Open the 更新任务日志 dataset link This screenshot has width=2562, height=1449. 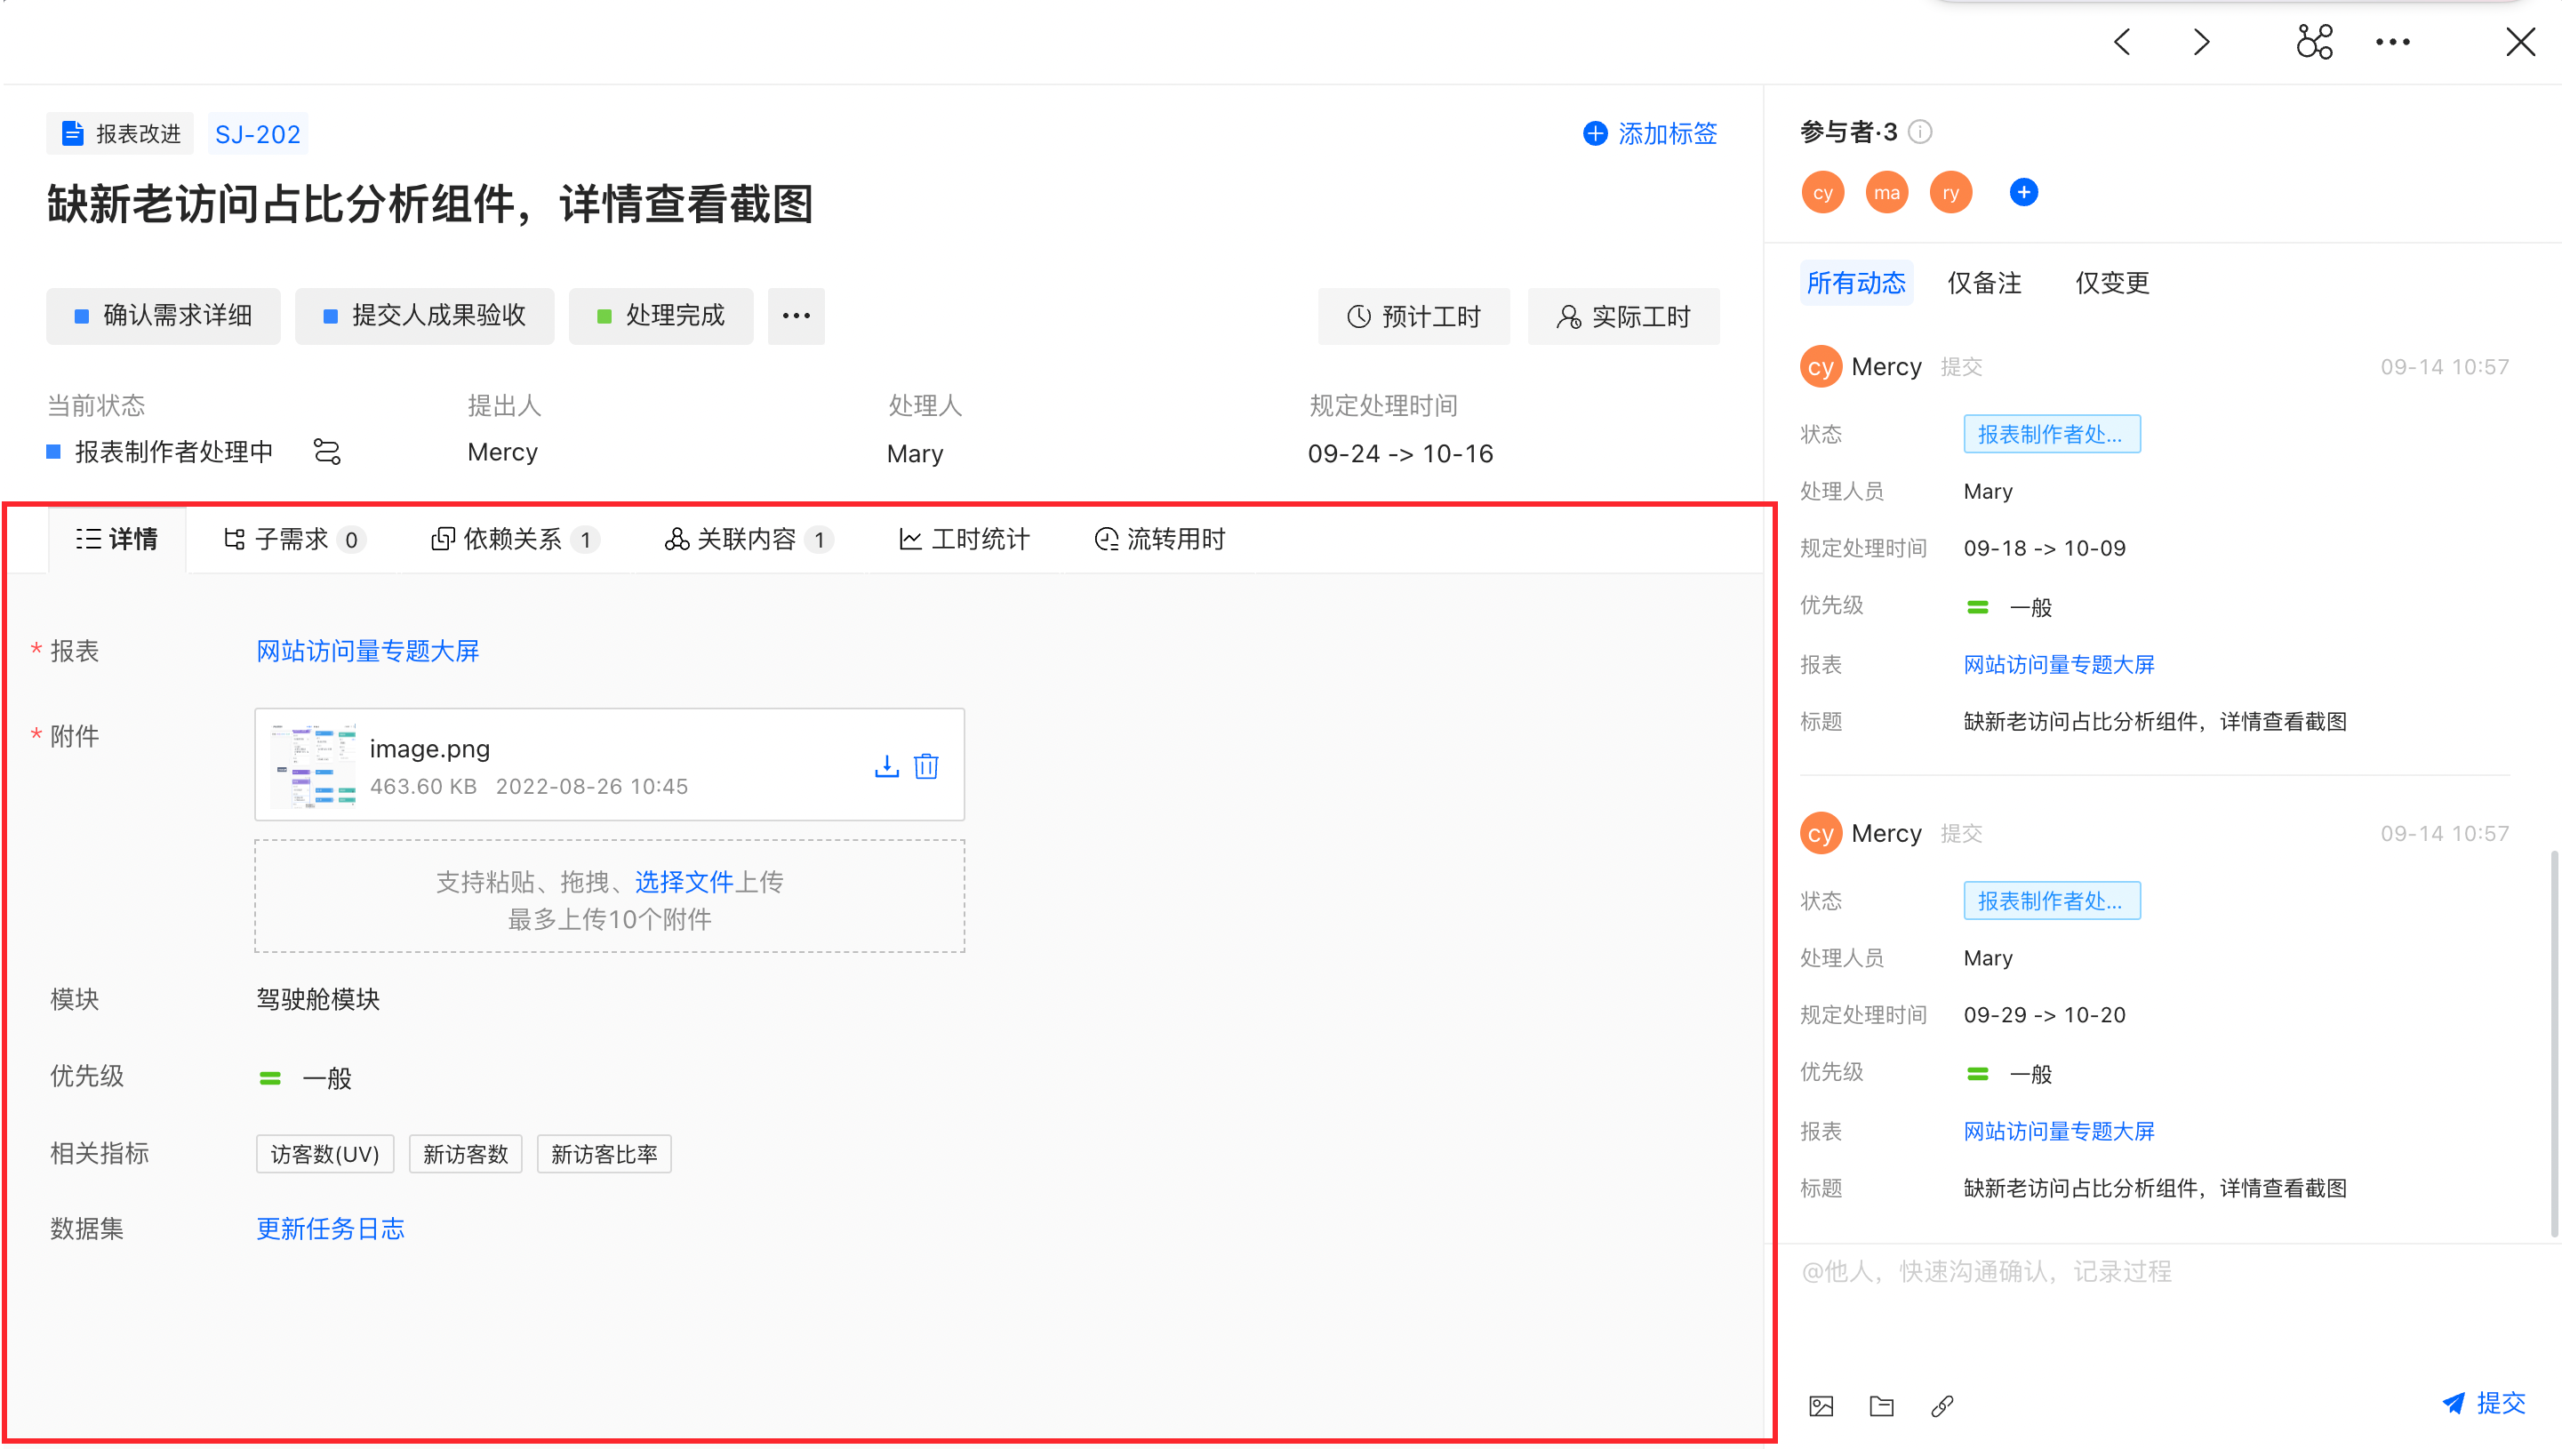[331, 1228]
